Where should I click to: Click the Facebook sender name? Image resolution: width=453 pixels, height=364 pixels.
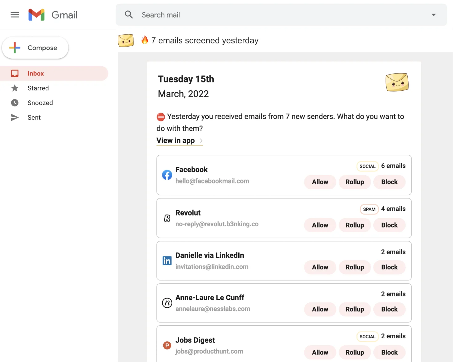click(x=191, y=170)
